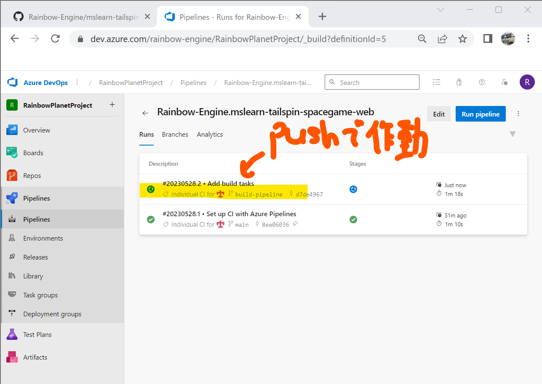Open the Artifacts icon
The height and width of the screenshot is (384, 542).
point(12,358)
